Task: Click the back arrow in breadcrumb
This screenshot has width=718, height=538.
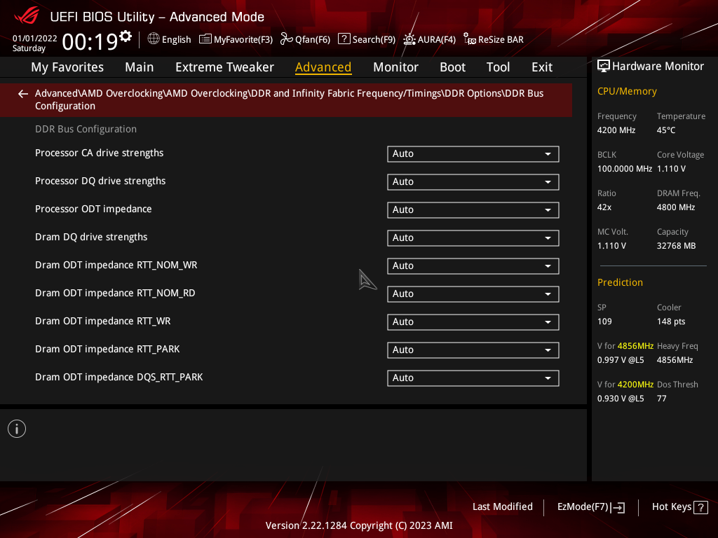Action: coord(23,94)
